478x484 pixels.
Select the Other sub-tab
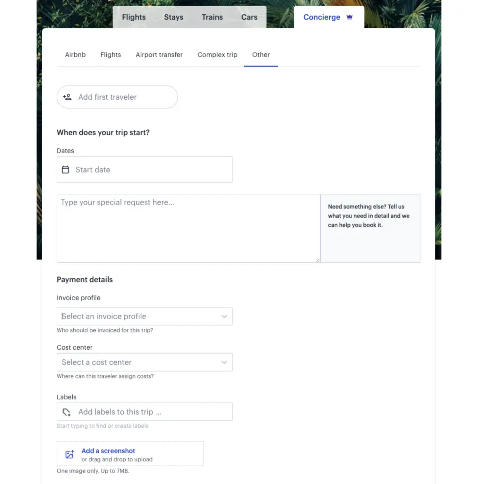click(x=261, y=55)
